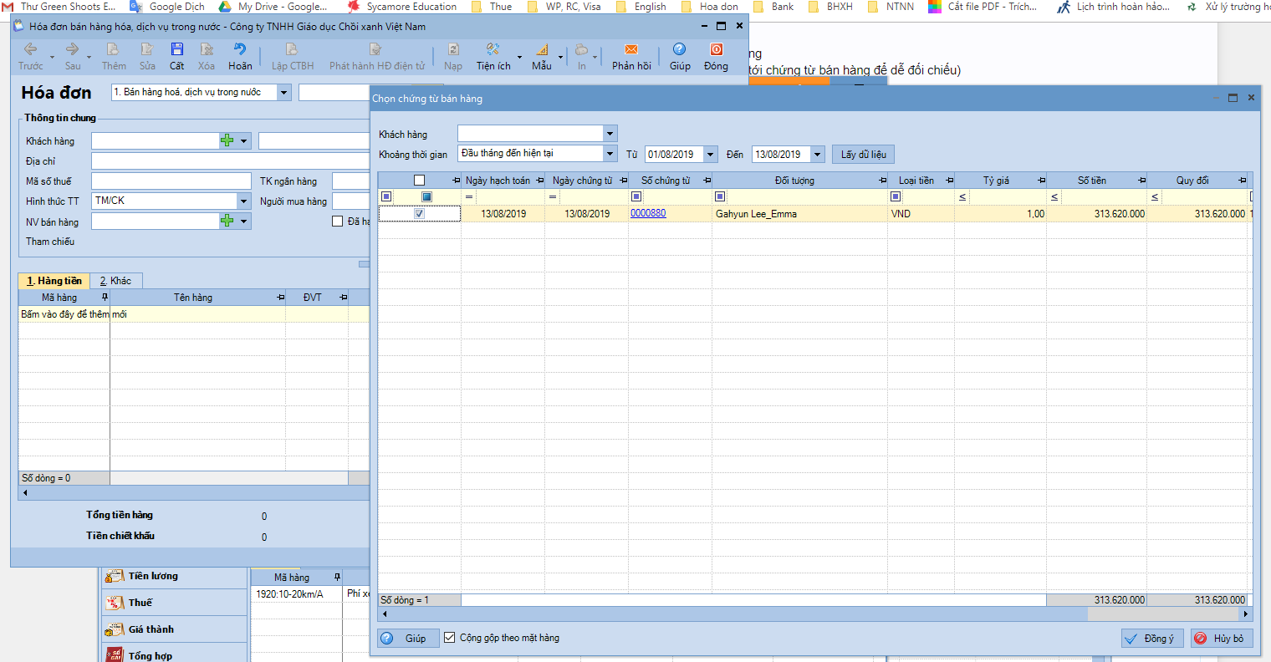Open the Tiện ích utilities tool
This screenshot has width=1271, height=662.
point(493,55)
